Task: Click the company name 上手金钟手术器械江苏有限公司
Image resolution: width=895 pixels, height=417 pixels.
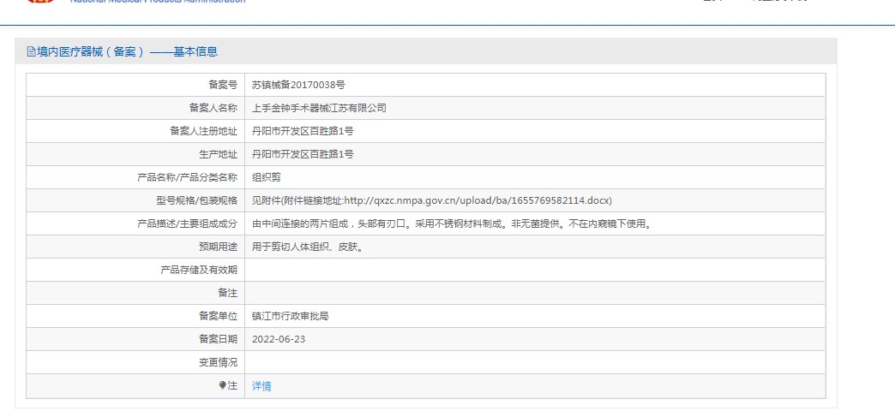Action: 319,108
